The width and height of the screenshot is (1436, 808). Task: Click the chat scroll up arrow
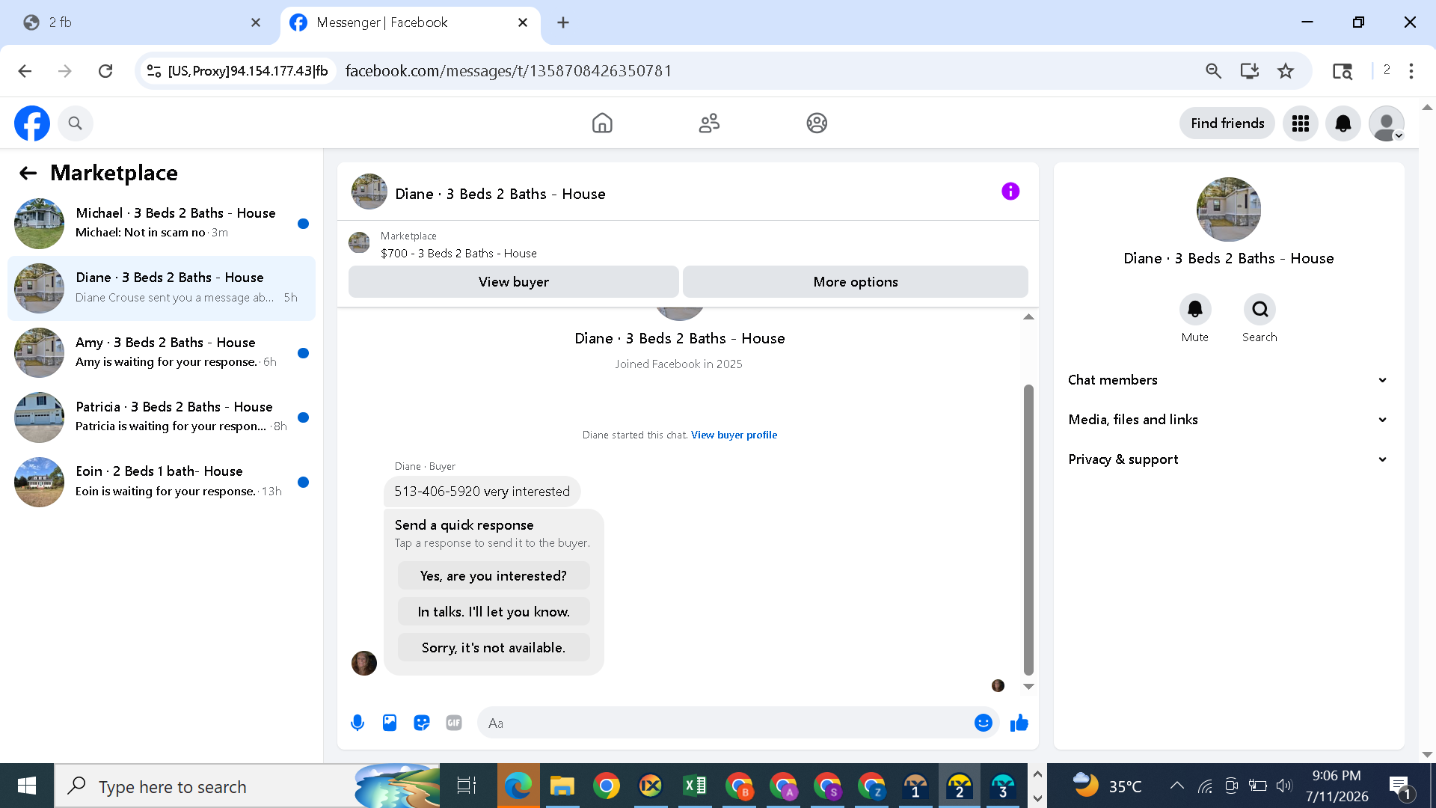click(x=1028, y=316)
